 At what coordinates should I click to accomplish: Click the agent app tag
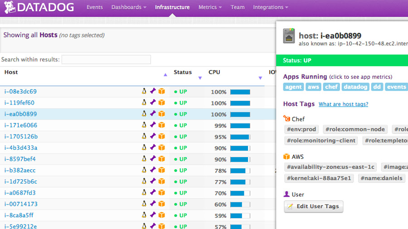[x=293, y=87]
